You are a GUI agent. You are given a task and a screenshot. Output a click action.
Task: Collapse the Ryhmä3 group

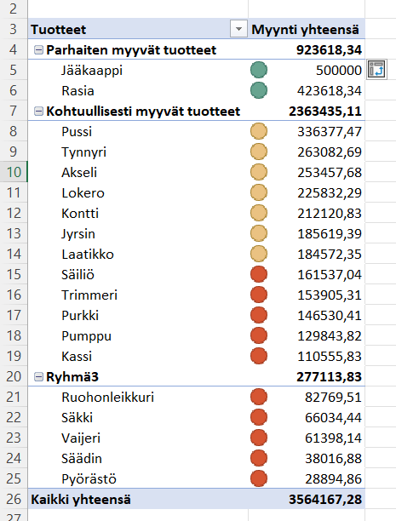(39, 377)
